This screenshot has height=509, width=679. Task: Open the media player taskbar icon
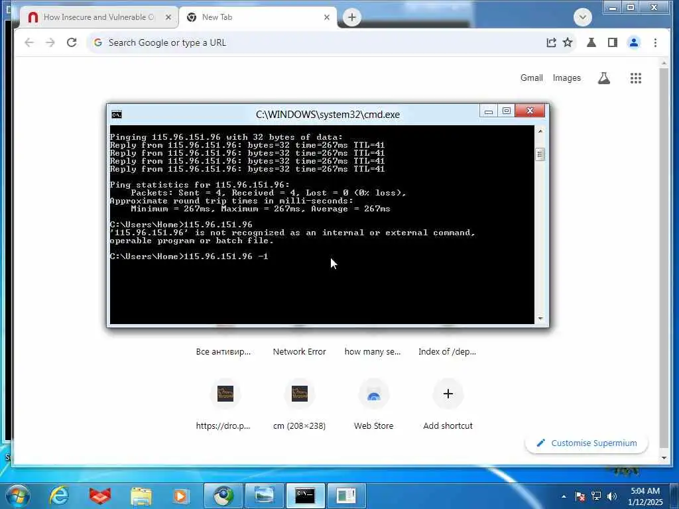click(182, 496)
